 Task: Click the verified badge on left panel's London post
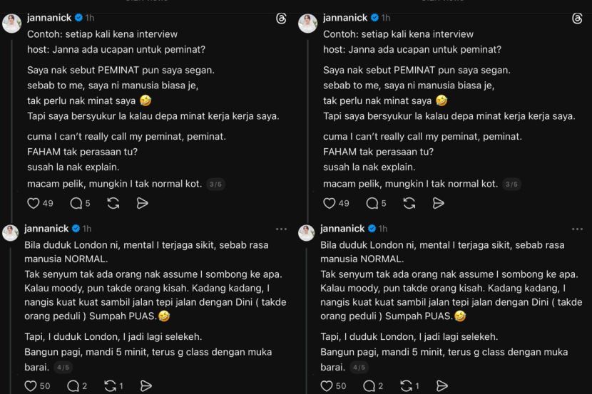76,229
